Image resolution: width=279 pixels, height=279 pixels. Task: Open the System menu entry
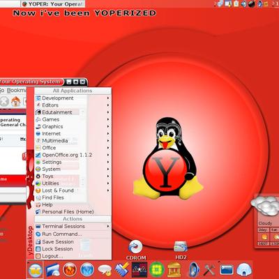pos(73,169)
